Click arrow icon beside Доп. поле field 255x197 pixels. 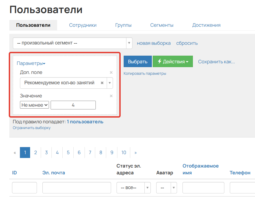(109, 83)
